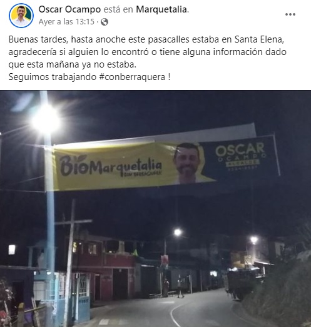The image size is (311, 327).
Task: Click the smiling man's face on the banner
Action: [x=187, y=163]
